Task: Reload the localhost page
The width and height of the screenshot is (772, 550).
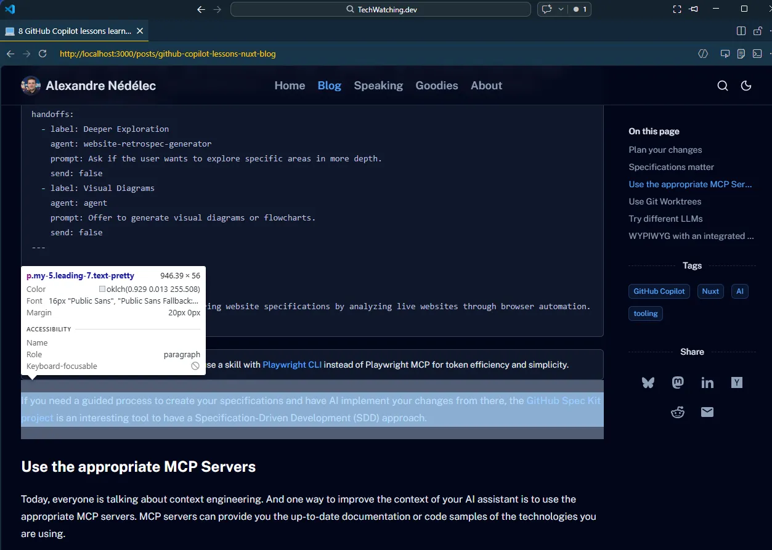Action: point(42,54)
